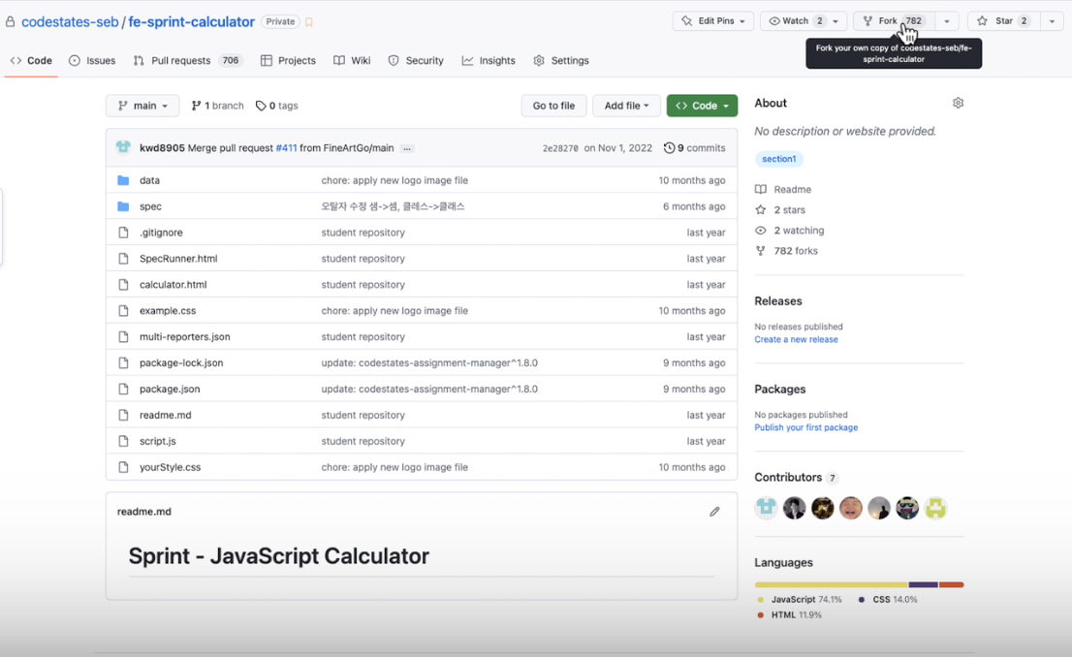
Task: Click the file icon next to calculator.html
Action: pos(123,284)
